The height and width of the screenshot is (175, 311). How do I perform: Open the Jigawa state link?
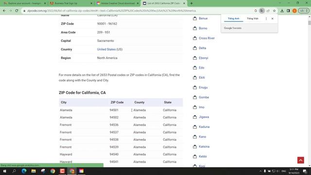pyautogui.click(x=204, y=117)
